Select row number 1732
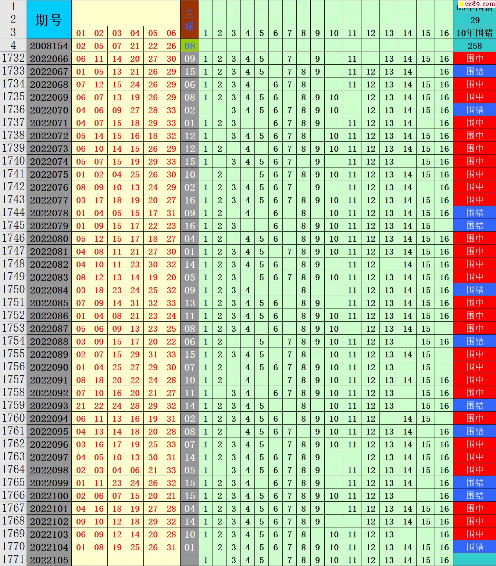Screen dimensions: 496x566 coord(13,58)
